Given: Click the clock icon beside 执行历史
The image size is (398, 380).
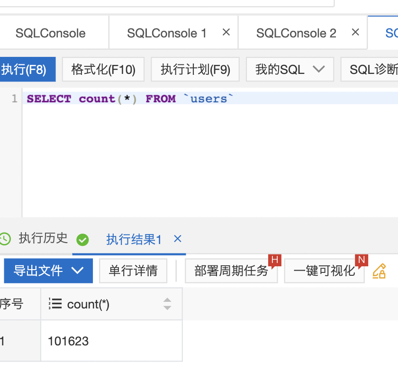Looking at the screenshot, I should pos(5,239).
